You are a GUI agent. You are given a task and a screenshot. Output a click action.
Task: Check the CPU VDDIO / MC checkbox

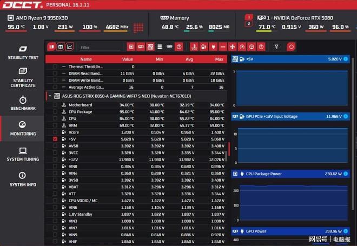tap(55, 201)
